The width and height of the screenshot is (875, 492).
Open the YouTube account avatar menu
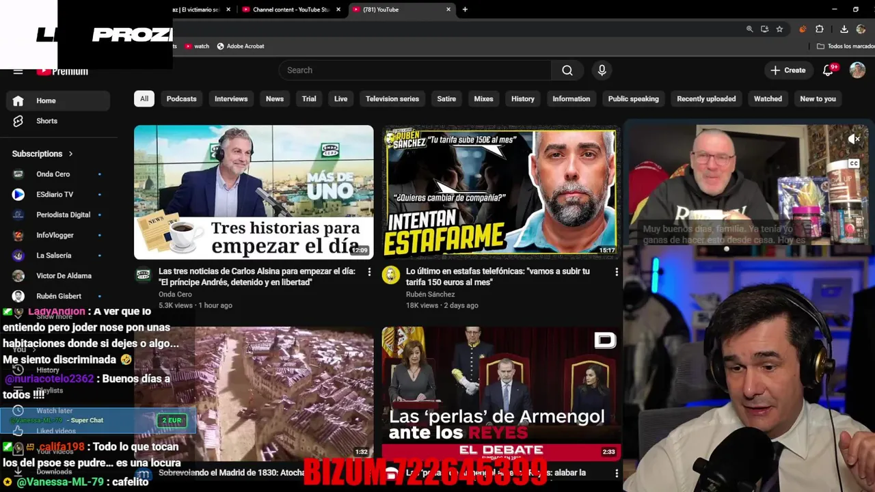tap(857, 70)
